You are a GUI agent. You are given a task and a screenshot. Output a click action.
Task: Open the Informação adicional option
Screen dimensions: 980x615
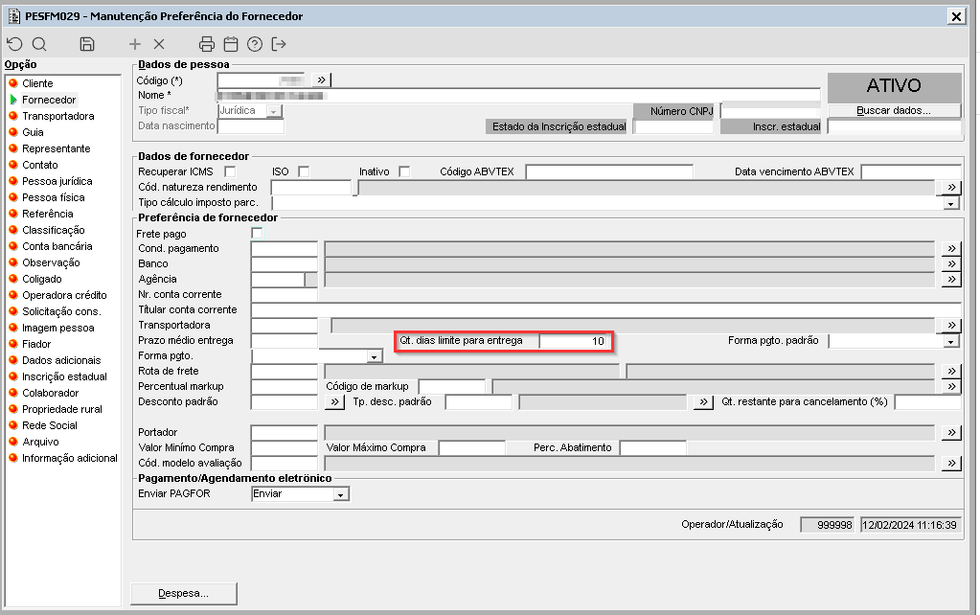coord(69,458)
